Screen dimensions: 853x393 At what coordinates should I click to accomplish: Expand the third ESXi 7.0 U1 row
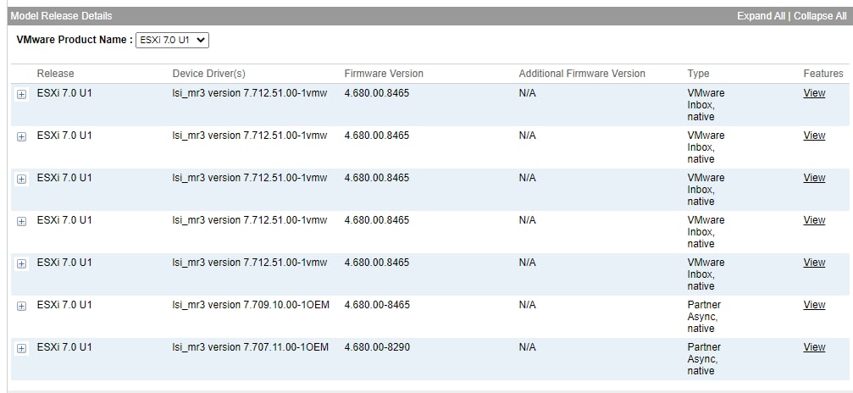click(x=21, y=179)
